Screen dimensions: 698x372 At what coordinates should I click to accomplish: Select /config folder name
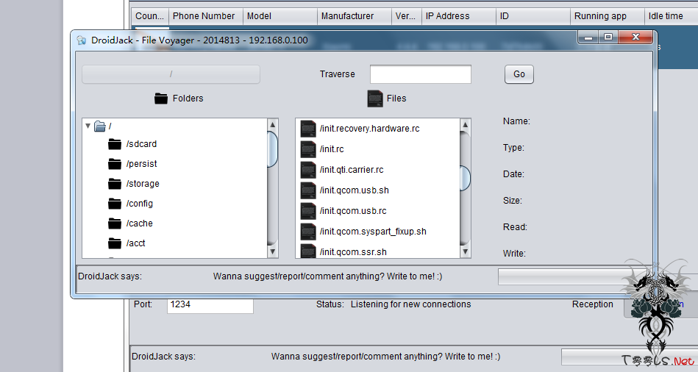click(x=139, y=204)
